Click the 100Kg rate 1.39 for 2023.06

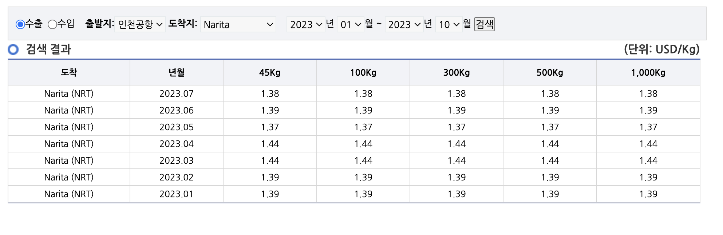363,111
